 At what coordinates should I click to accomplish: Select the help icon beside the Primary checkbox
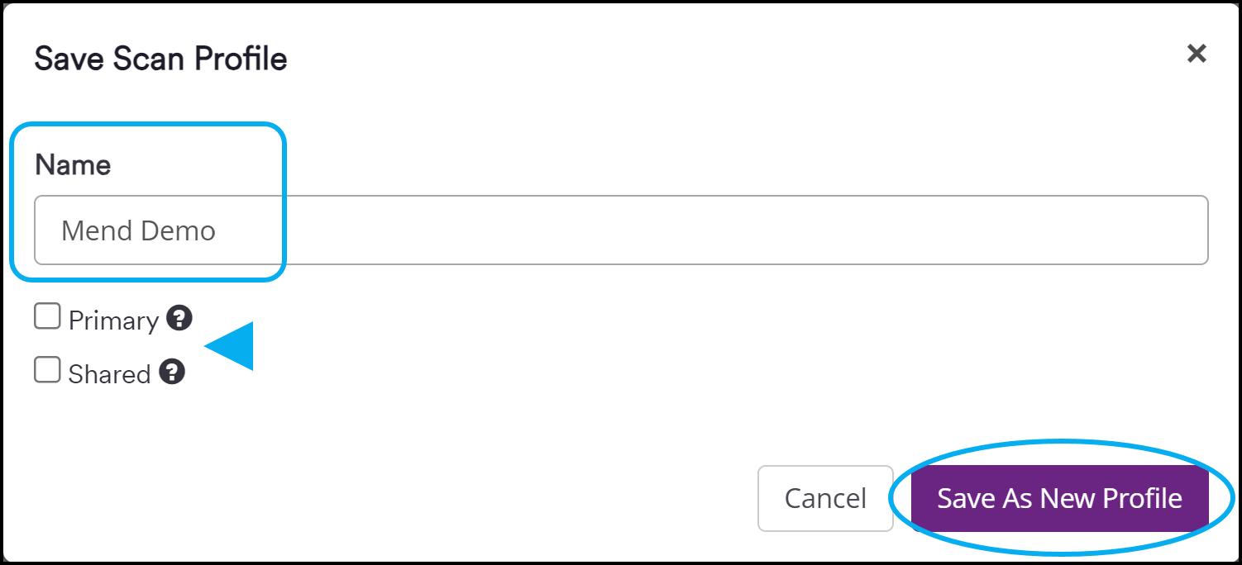180,317
